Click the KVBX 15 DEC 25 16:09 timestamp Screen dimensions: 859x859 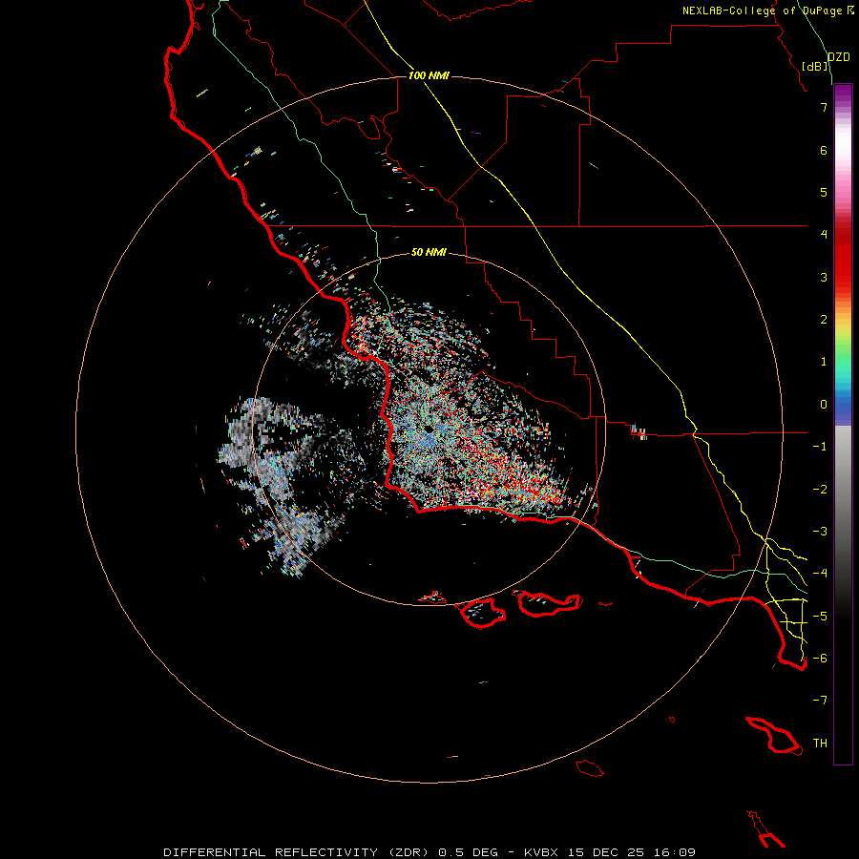610,852
